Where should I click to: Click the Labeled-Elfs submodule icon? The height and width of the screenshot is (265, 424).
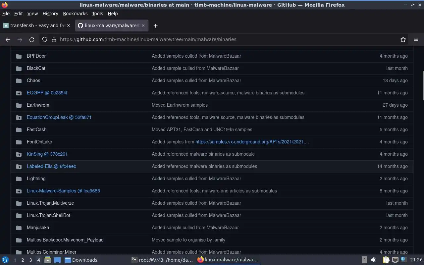(x=19, y=166)
